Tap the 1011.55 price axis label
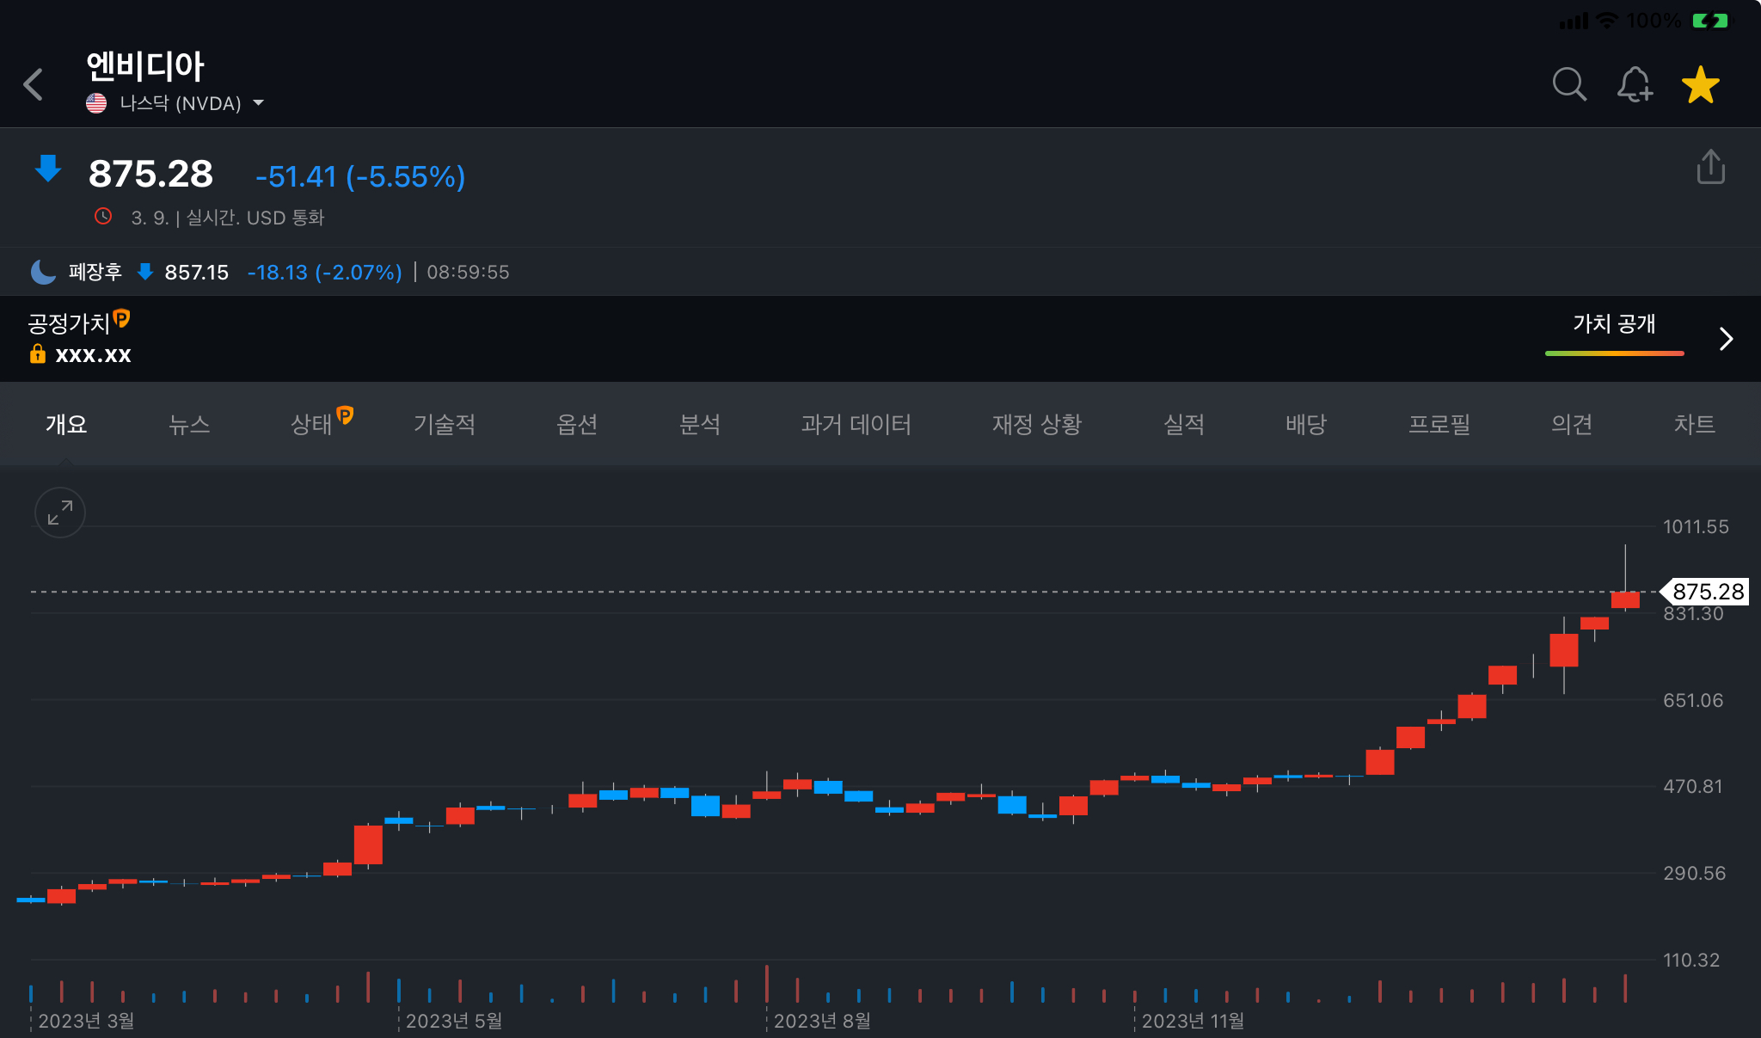The image size is (1761, 1038). point(1696,526)
